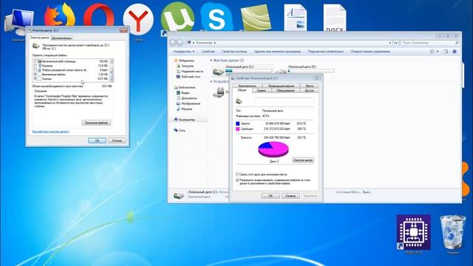Refresh the Explorer address bar location
The image size is (473, 266).
coord(396,43)
